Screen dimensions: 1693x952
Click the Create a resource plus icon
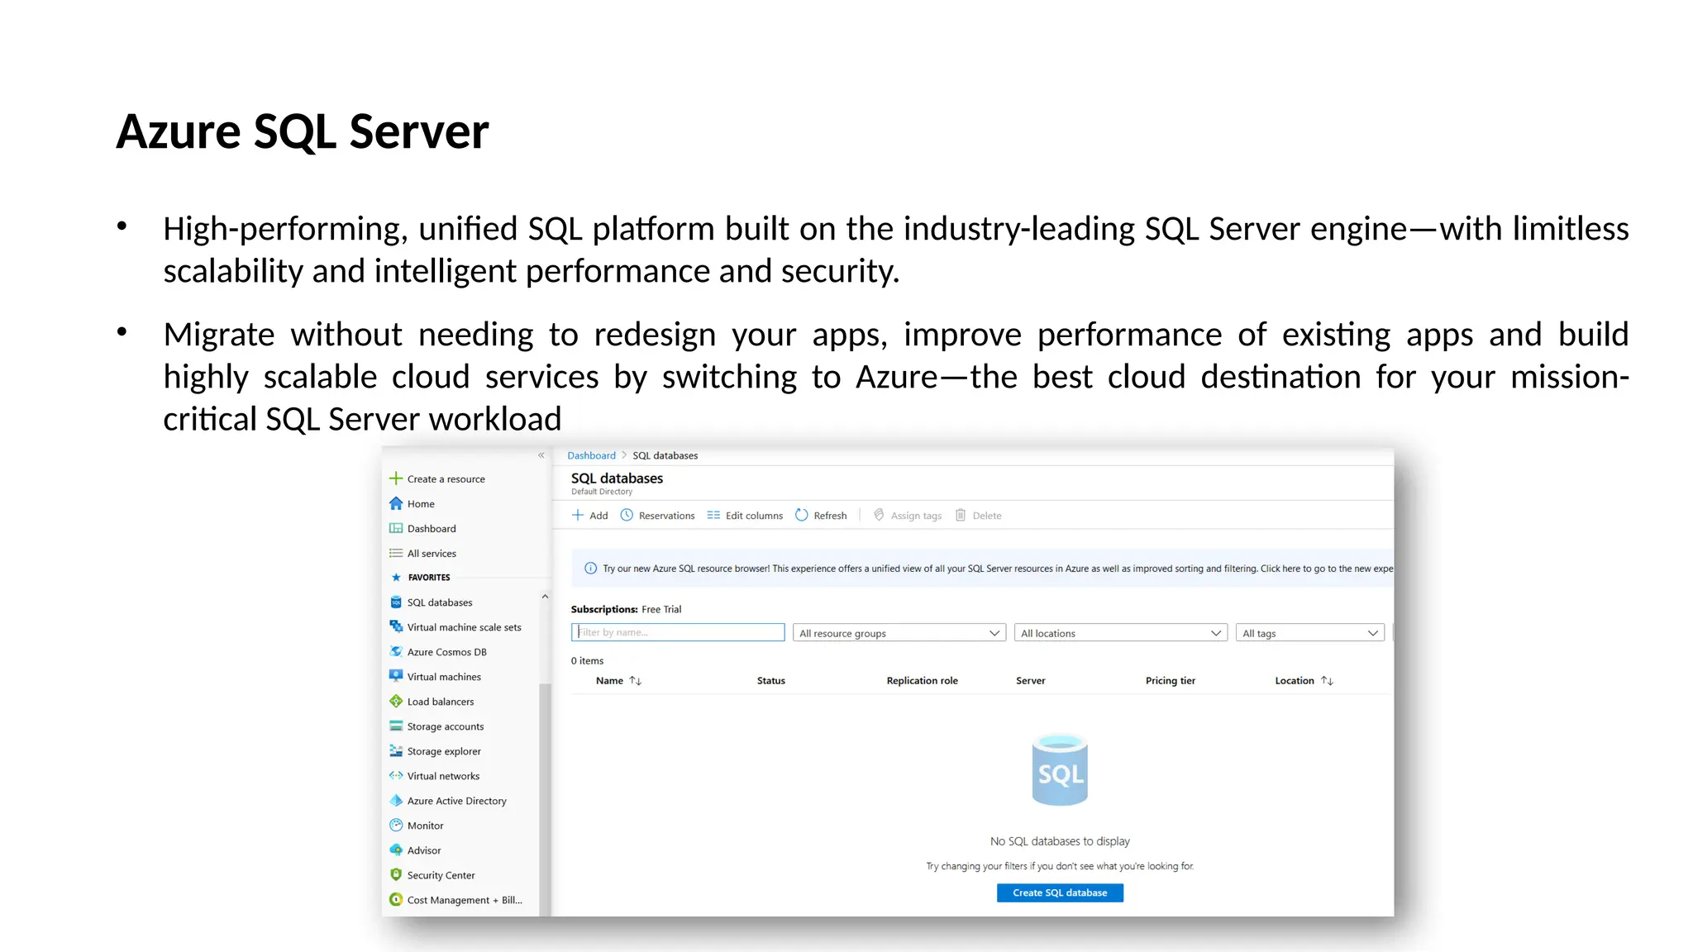(x=396, y=478)
